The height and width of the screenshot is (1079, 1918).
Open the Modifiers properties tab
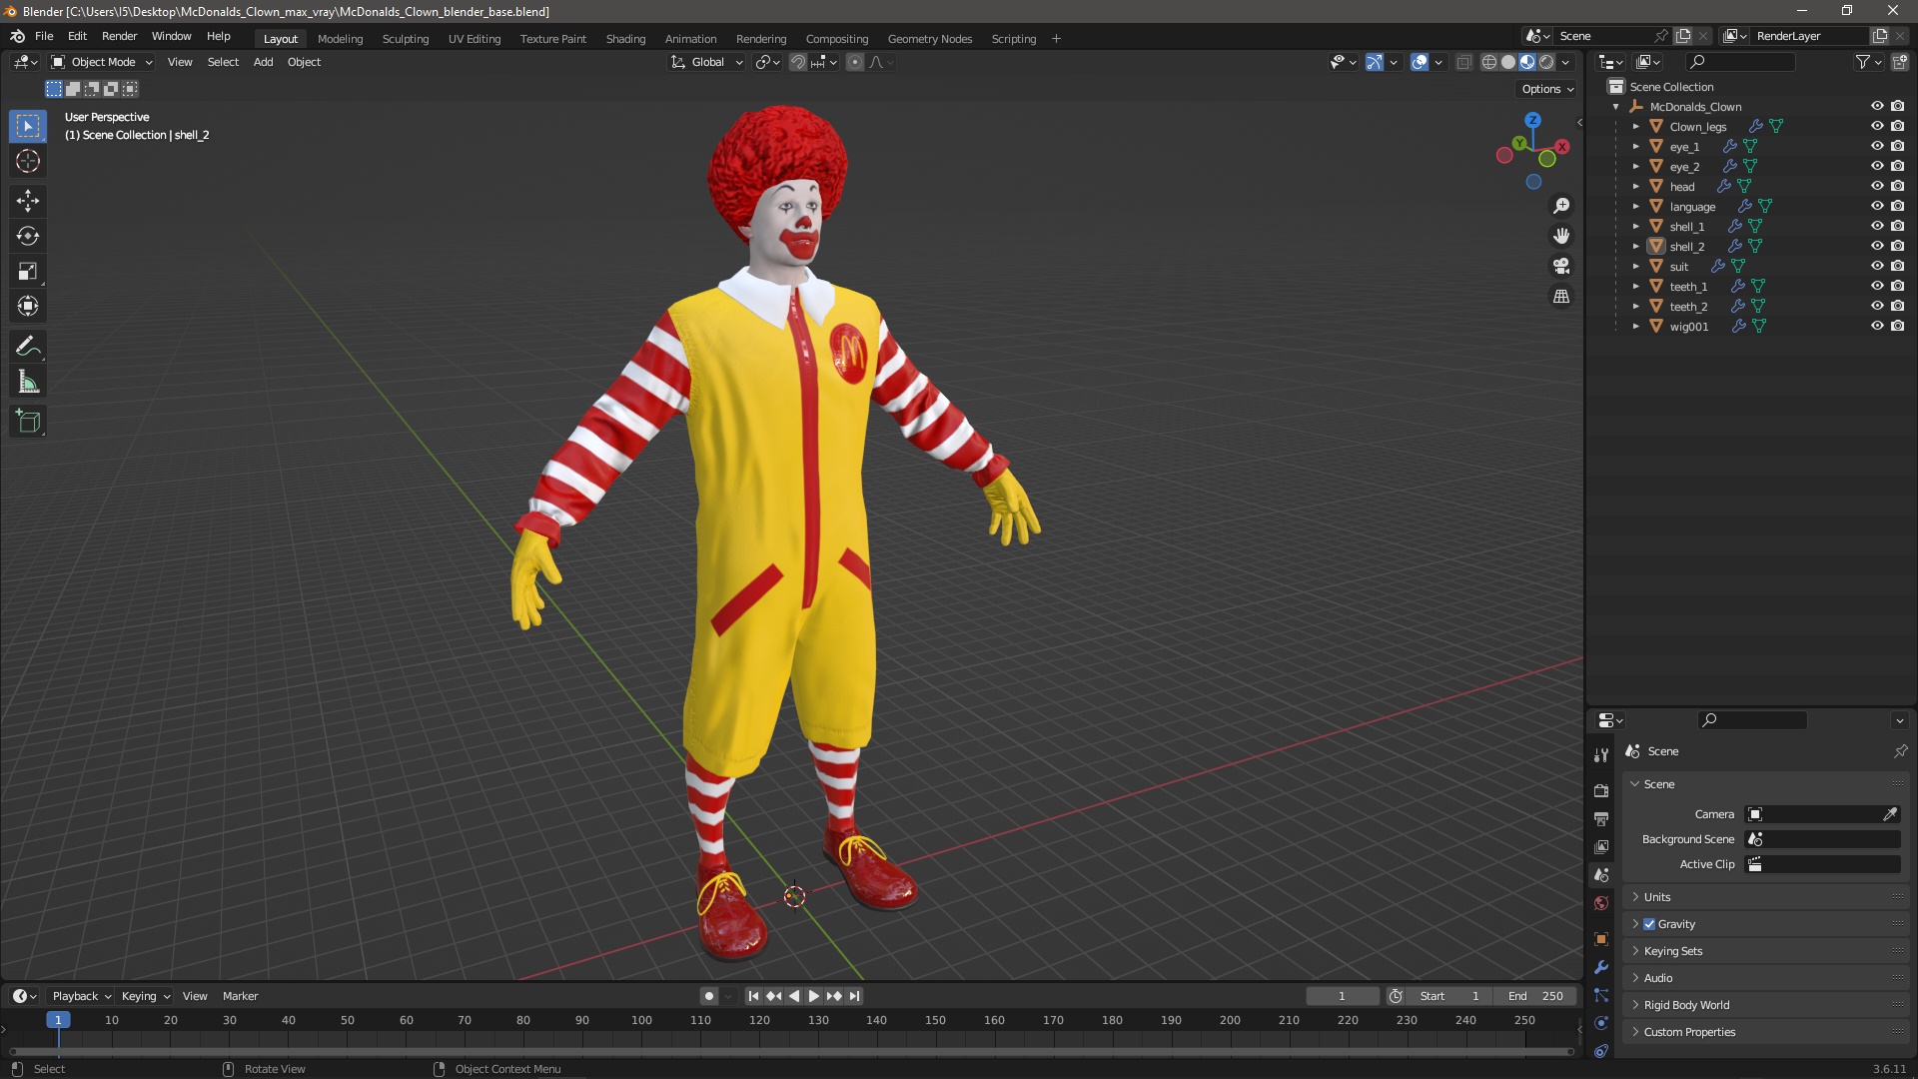click(x=1601, y=967)
